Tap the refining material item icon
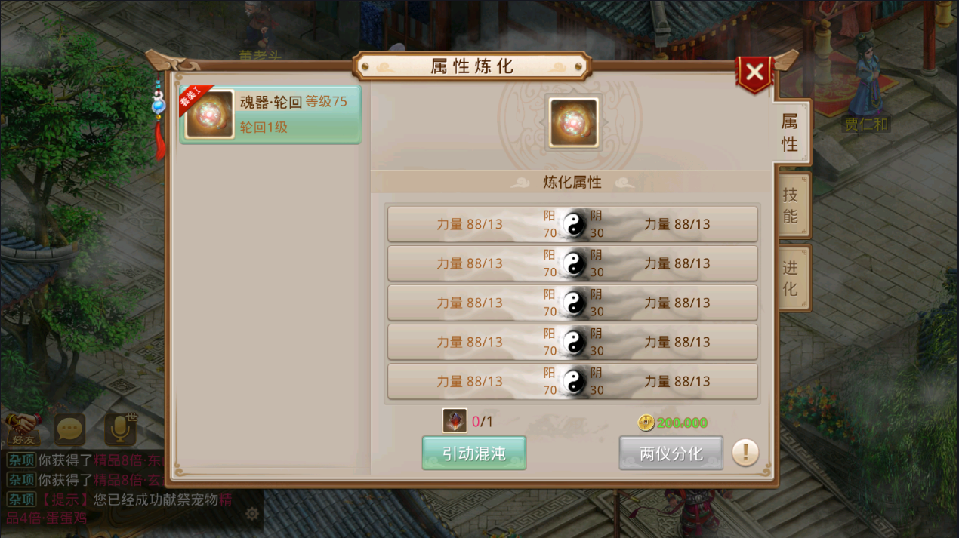This screenshot has height=538, width=959. pyautogui.click(x=455, y=420)
